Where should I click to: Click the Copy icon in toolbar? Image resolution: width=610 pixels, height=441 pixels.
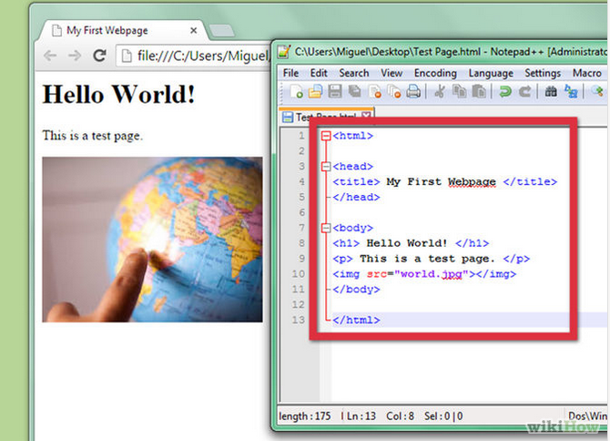[460, 91]
